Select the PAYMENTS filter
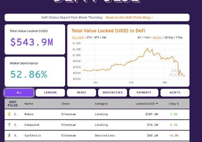202x142 pixels. [x=144, y=93]
